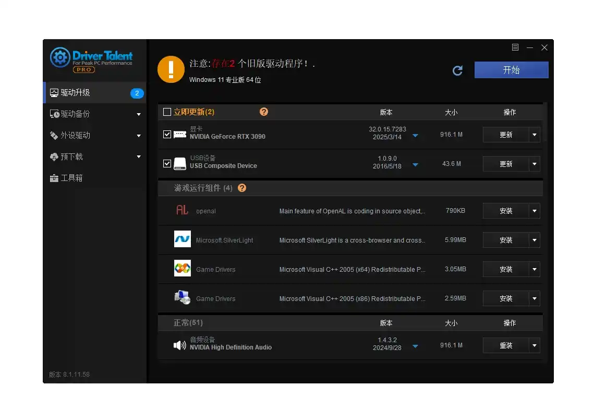Viewport: 594px width, 410px height.
Task: Expand the 驱动备份 sidebar arrow
Action: tap(139, 114)
